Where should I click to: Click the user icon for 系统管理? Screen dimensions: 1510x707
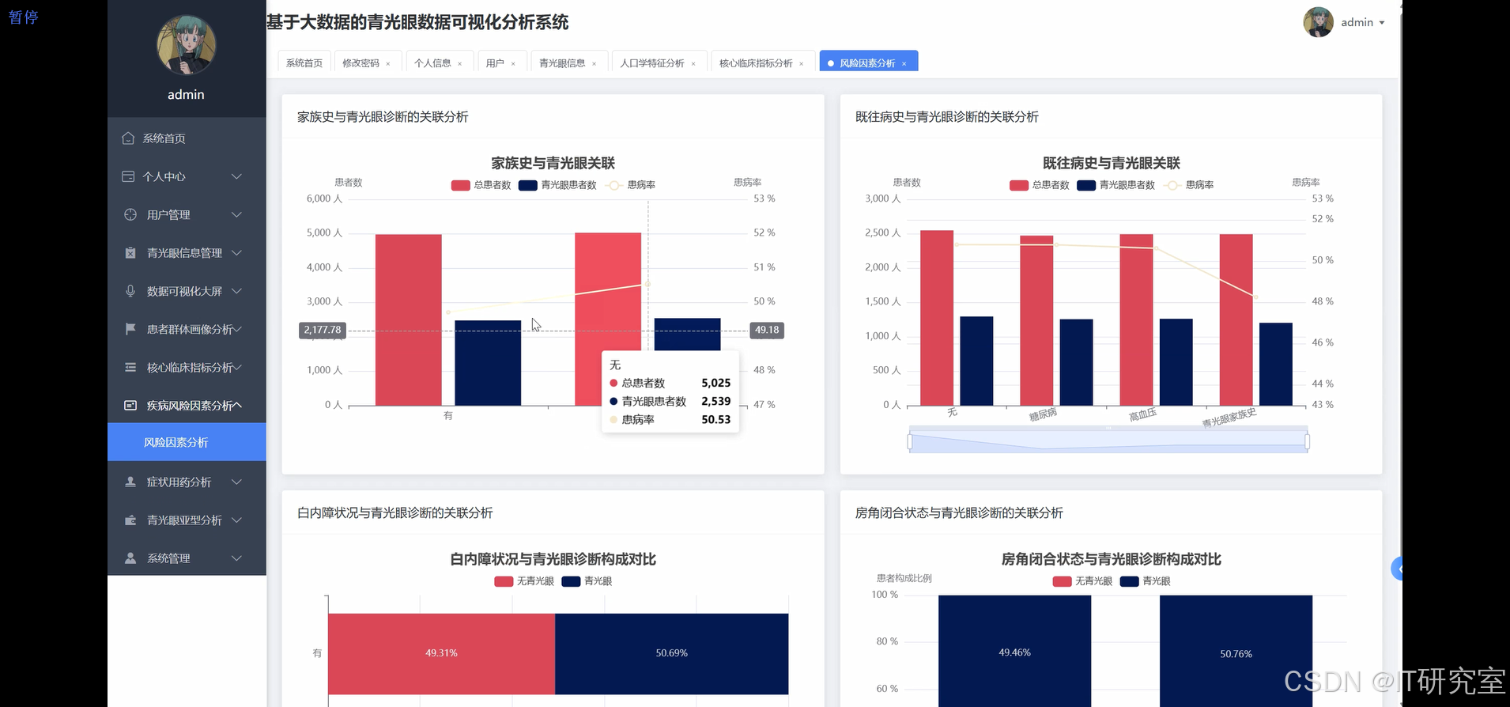(x=130, y=558)
